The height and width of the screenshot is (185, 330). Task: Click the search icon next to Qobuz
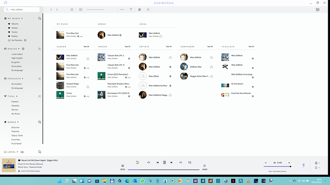click(x=40, y=122)
